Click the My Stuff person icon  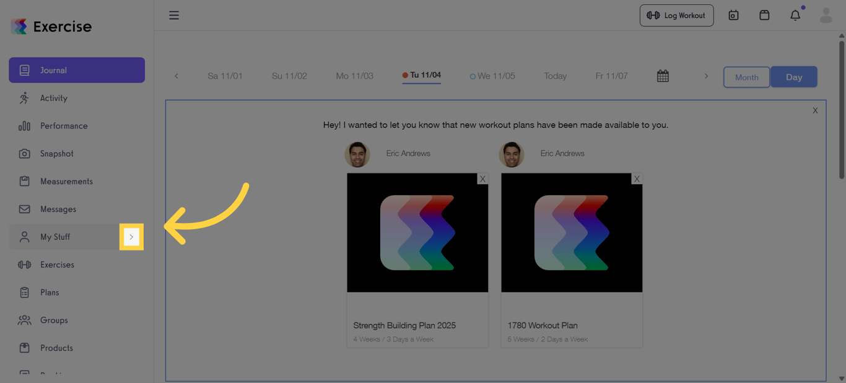click(x=24, y=237)
